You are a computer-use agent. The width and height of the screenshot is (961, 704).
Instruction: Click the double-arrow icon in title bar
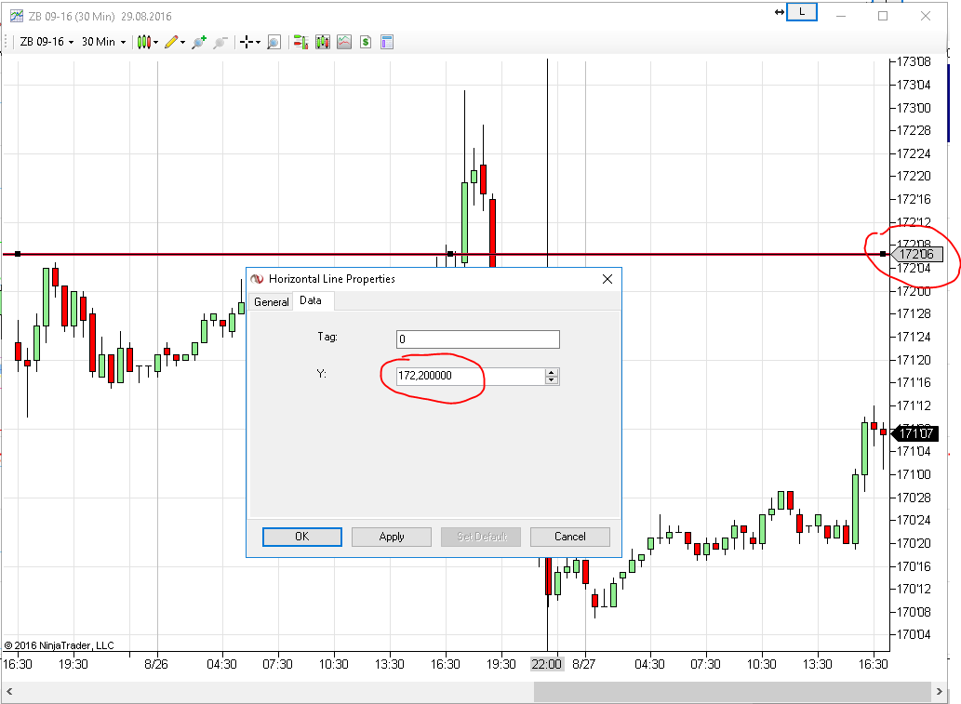779,12
